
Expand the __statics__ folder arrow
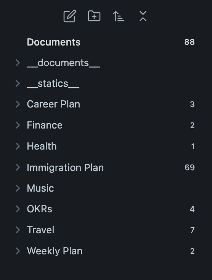click(x=18, y=83)
